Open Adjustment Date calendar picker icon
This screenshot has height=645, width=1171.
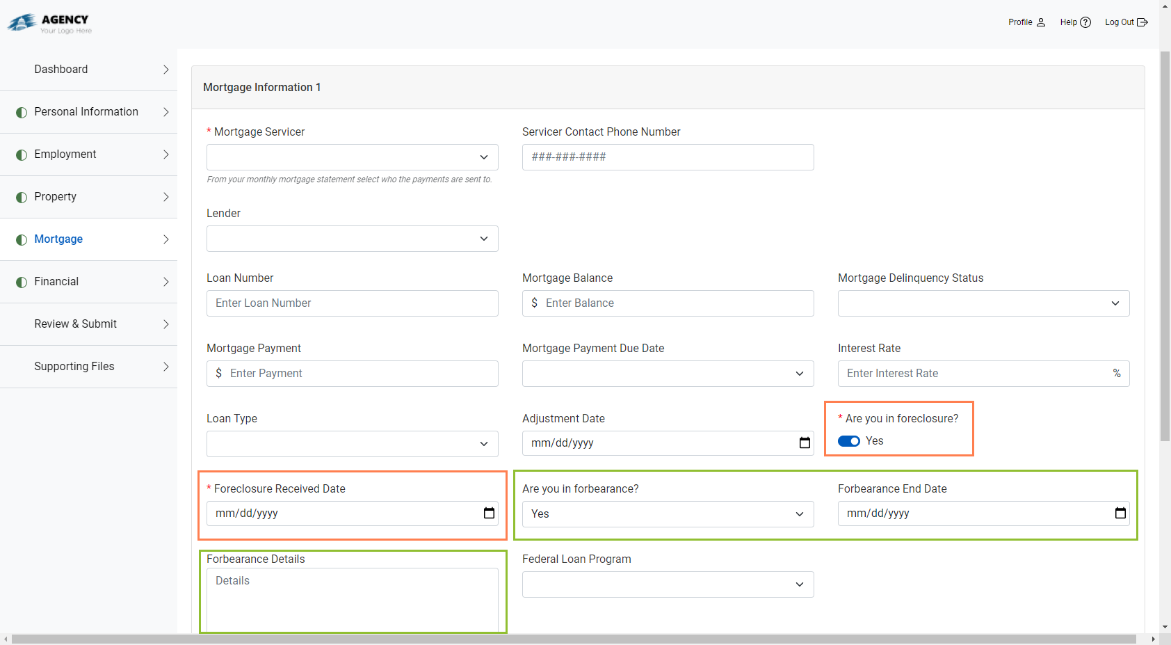coord(805,443)
